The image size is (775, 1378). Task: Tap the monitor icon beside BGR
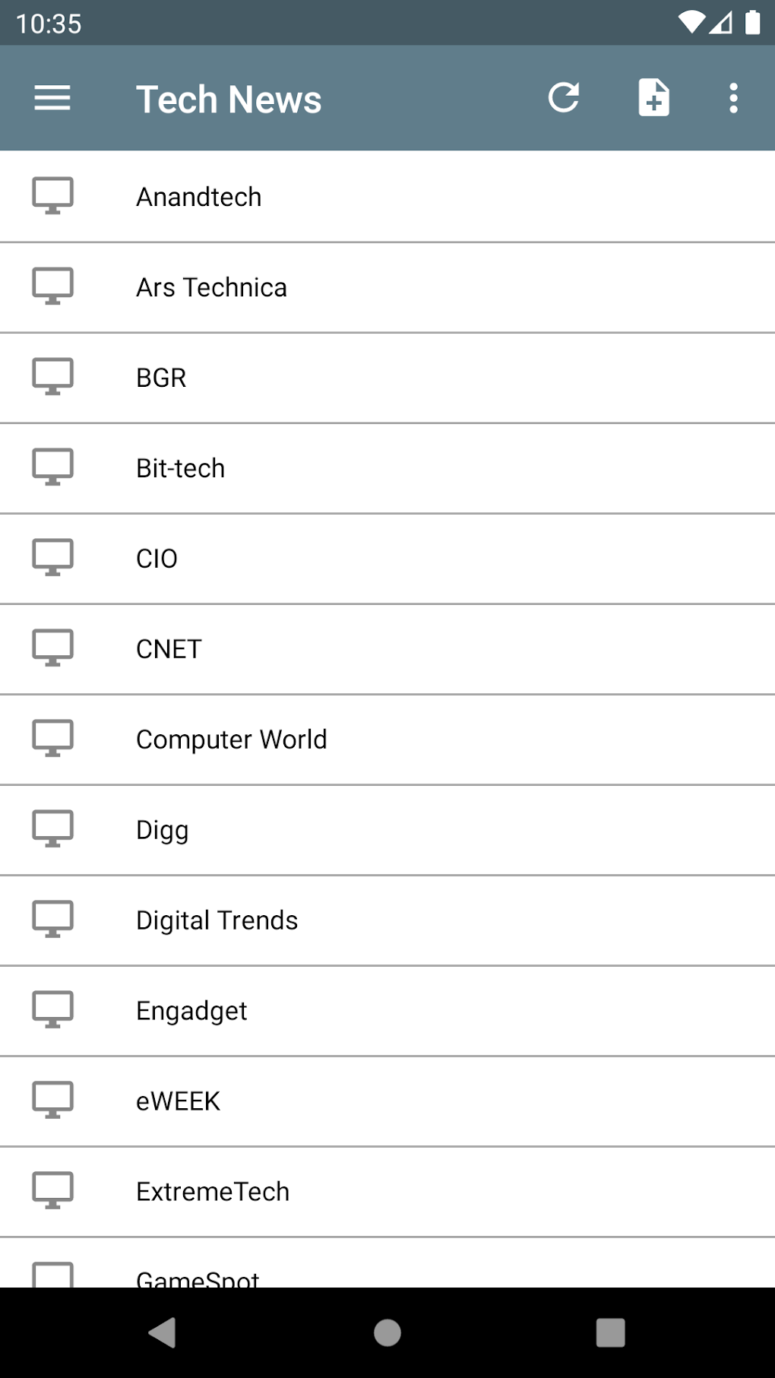[x=52, y=377]
